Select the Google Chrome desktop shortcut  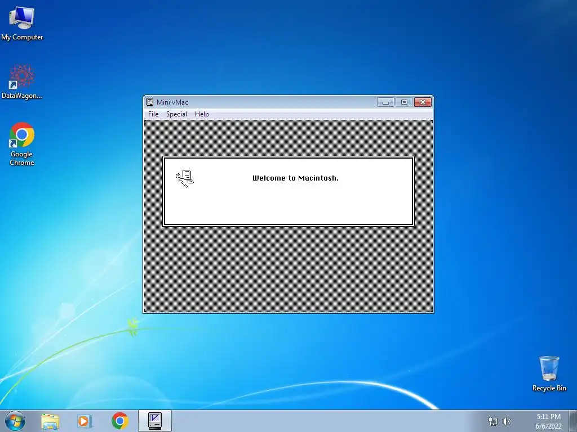(x=22, y=144)
